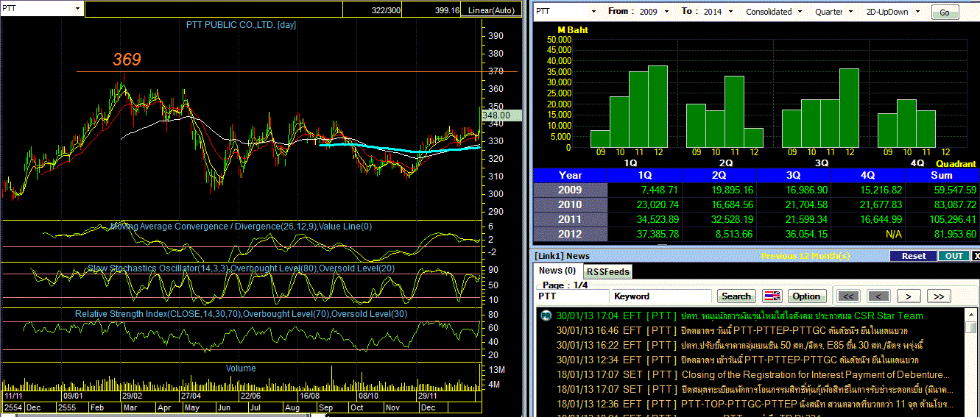Toggle the Thai/English language flag icon
Viewport: 980px width, 417px height.
[772, 296]
